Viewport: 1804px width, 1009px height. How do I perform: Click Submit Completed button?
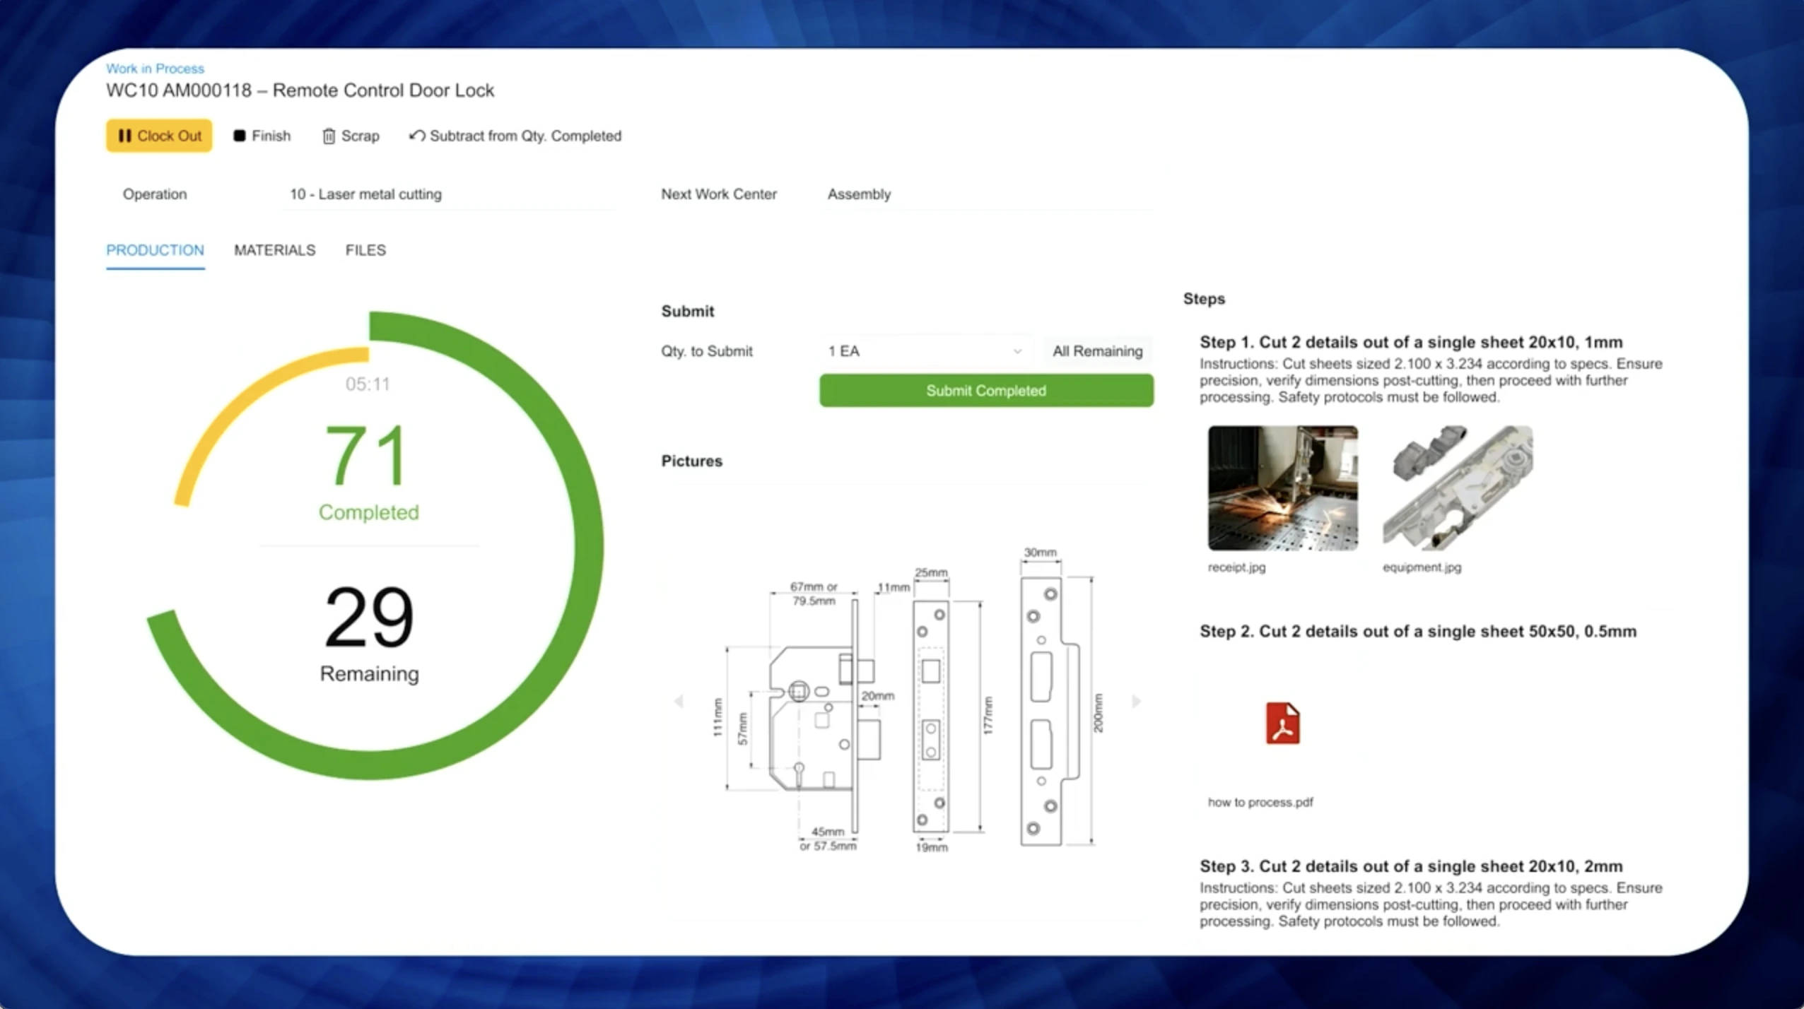[x=985, y=390]
